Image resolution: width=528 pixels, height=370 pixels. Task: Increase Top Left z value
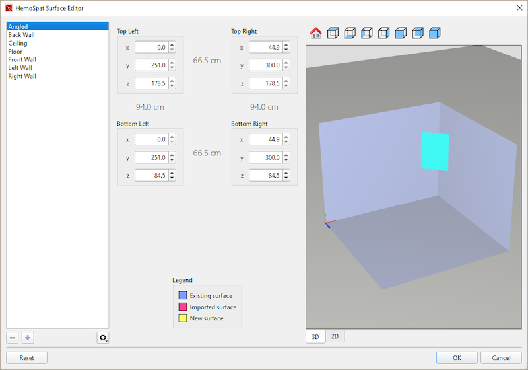point(172,81)
